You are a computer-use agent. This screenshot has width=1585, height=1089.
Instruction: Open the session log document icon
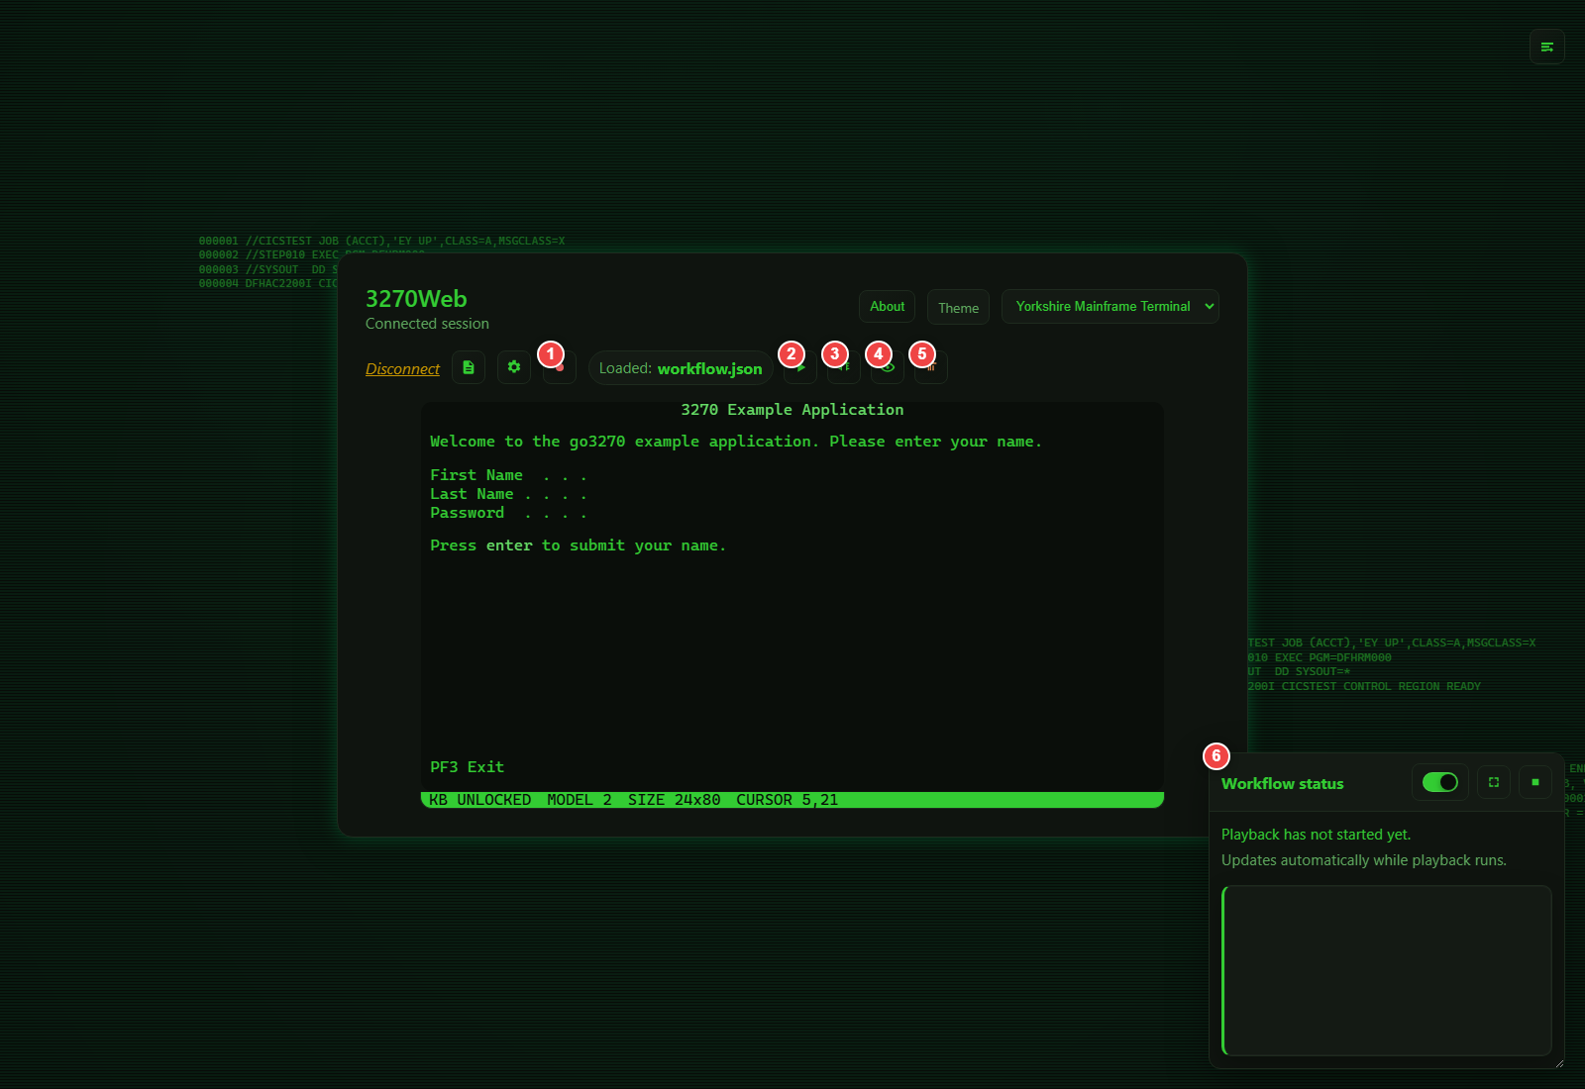tap(468, 367)
